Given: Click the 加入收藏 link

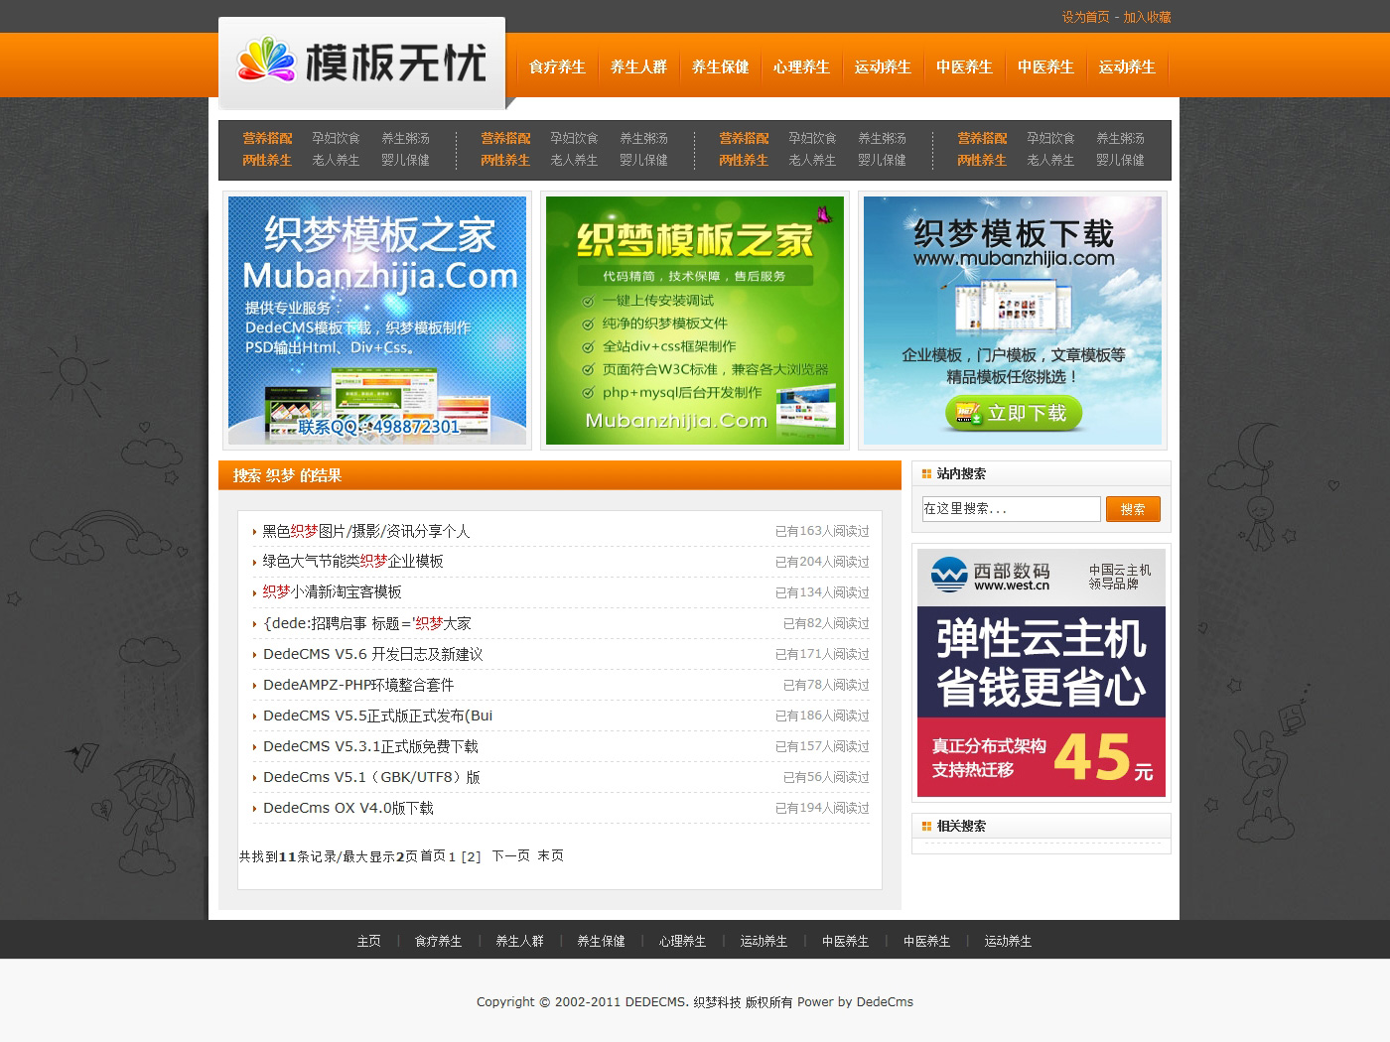Looking at the screenshot, I should (1147, 17).
